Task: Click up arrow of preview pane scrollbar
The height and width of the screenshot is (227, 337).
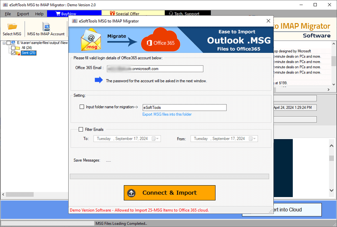Action: click(x=332, y=146)
